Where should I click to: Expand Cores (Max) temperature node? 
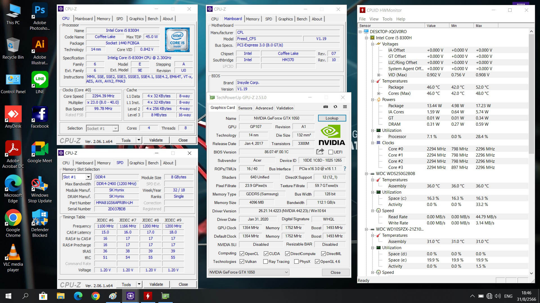[x=379, y=93]
